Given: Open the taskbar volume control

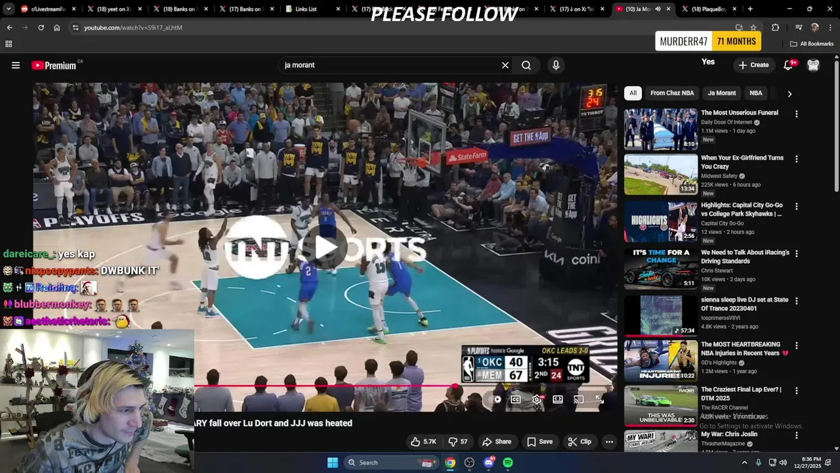Looking at the screenshot, I should pyautogui.click(x=783, y=462).
